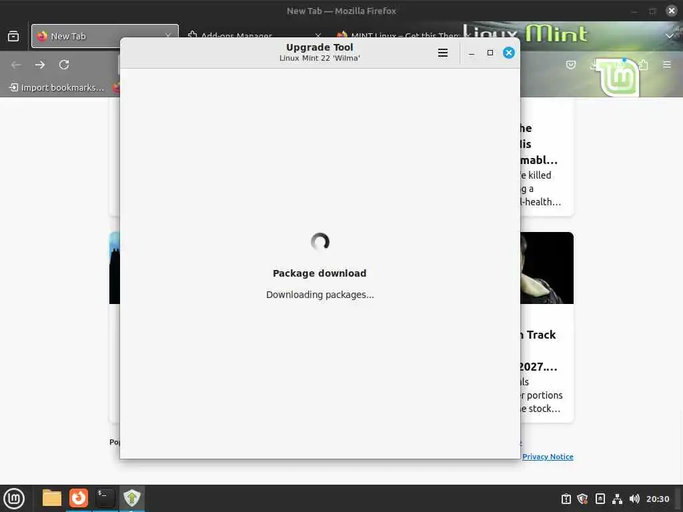This screenshot has height=512, width=683.
Task: Open the Upgrade Tool hamburger menu
Action: pyautogui.click(x=443, y=53)
